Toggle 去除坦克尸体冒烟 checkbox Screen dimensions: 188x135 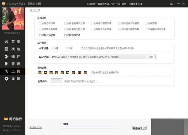tap(120, 23)
